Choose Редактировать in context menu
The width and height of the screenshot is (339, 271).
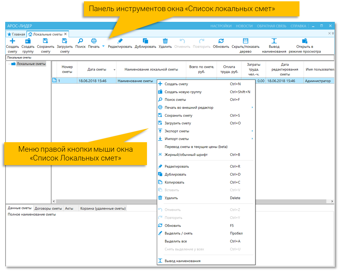206,166
